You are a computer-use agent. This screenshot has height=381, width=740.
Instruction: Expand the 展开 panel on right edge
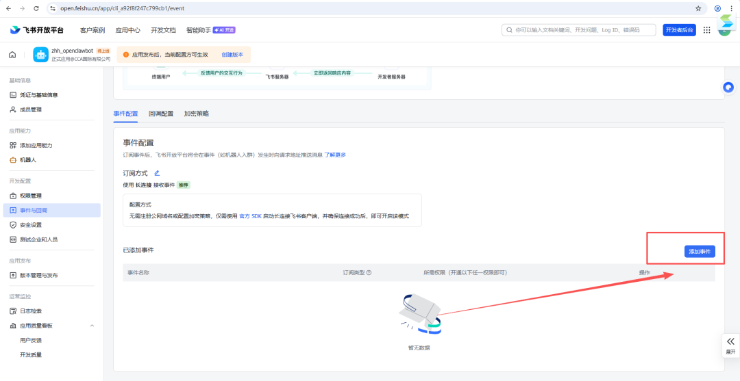[730, 345]
